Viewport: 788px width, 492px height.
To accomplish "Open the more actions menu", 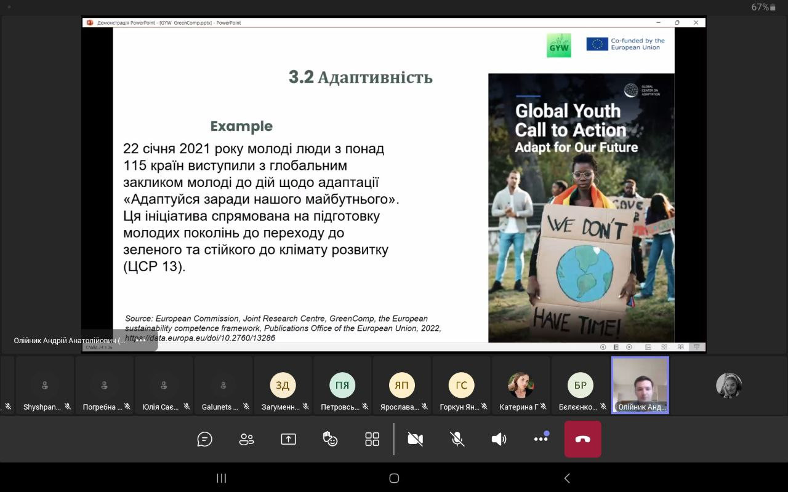I will [x=541, y=439].
